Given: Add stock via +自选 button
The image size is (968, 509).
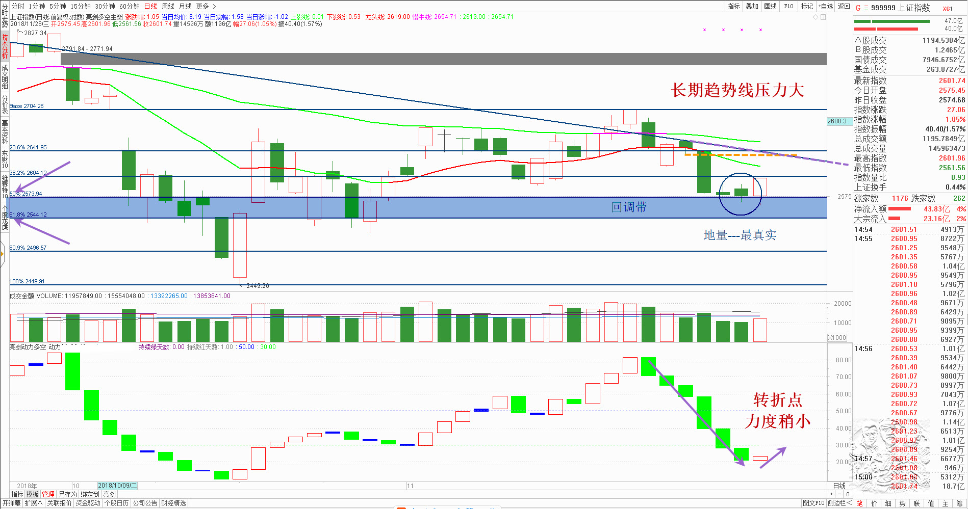Looking at the screenshot, I should click(826, 6).
